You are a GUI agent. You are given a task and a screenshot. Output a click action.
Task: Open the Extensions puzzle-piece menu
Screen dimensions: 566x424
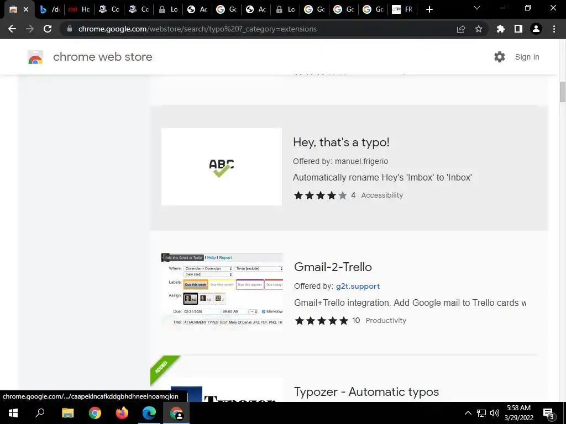500,29
